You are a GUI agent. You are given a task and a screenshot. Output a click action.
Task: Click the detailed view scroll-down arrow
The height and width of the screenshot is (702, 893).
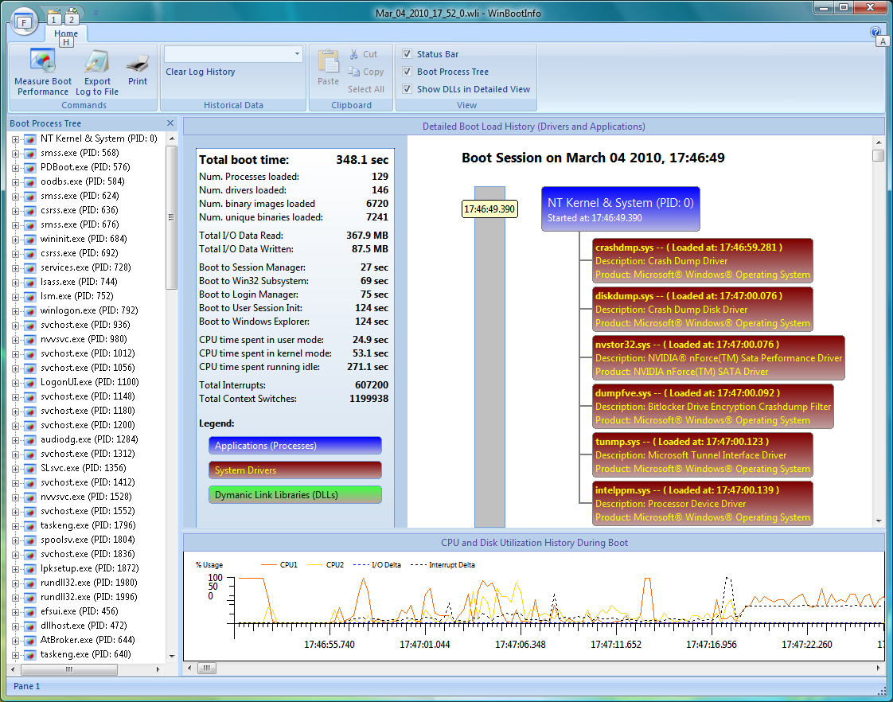tap(878, 521)
